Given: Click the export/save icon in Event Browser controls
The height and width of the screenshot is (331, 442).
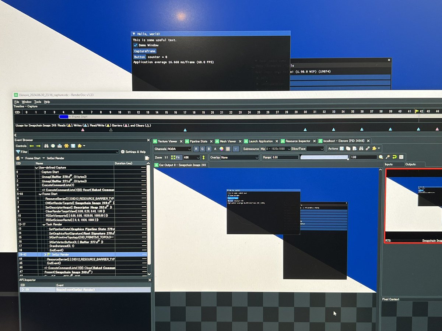Looking at the screenshot, I should pyautogui.click(x=73, y=146).
